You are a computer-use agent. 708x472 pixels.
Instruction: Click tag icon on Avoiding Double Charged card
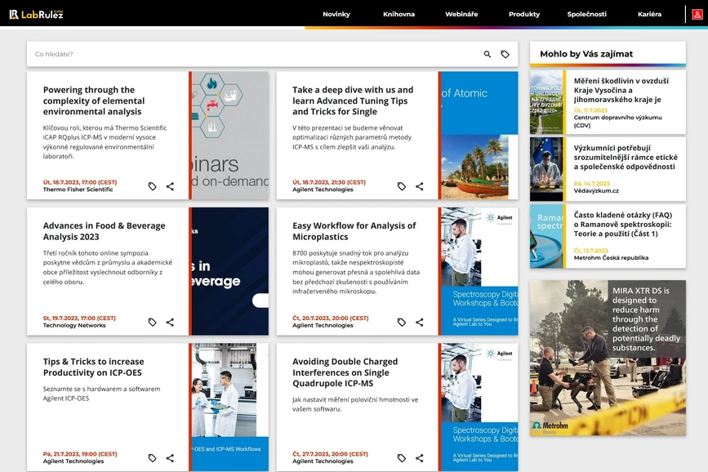click(x=402, y=458)
